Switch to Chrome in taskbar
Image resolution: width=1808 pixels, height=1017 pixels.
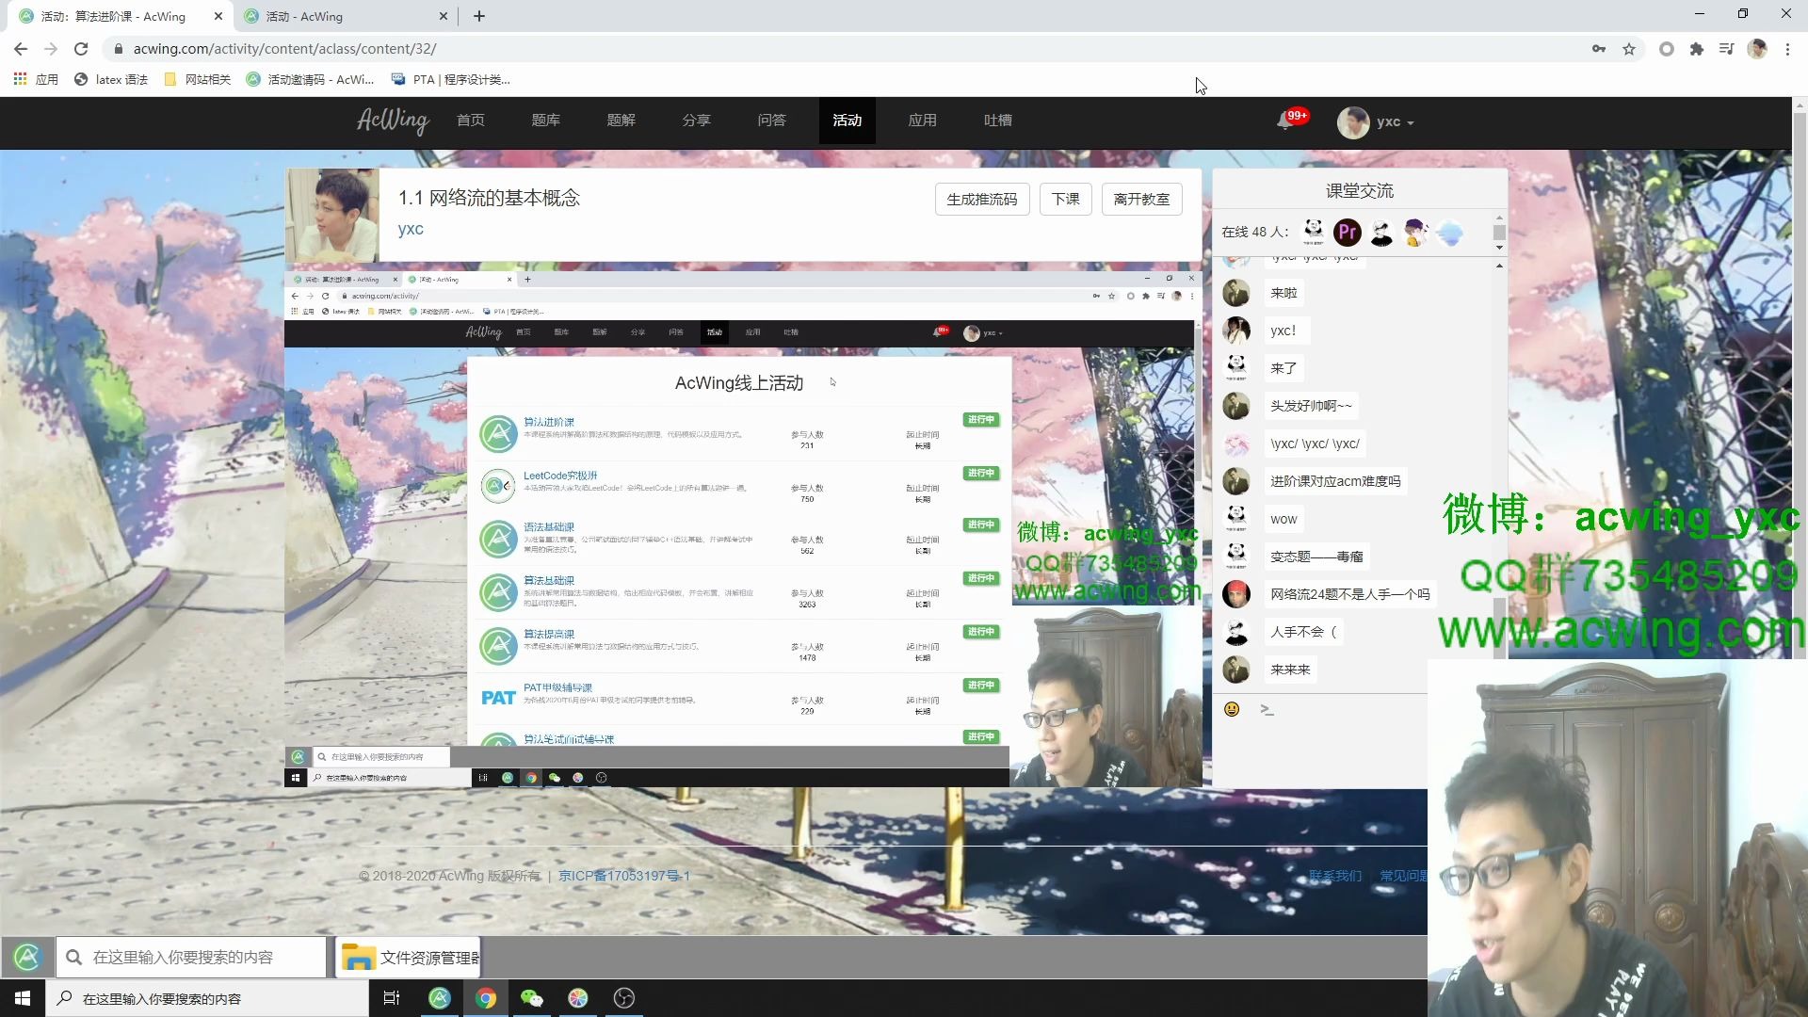pyautogui.click(x=486, y=998)
